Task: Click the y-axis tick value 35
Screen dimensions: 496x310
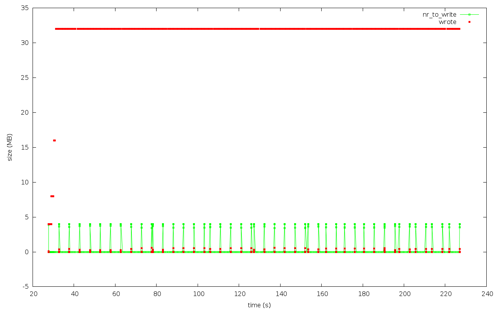Action: 26,8
